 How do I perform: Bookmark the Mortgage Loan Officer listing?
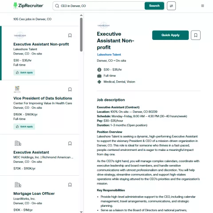point(70,185)
